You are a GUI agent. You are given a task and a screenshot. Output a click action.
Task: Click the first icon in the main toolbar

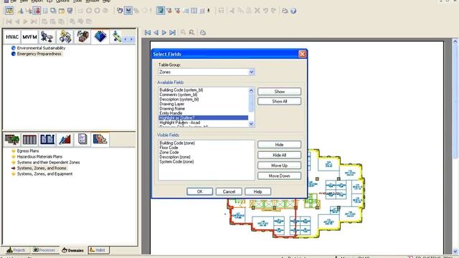(9, 11)
